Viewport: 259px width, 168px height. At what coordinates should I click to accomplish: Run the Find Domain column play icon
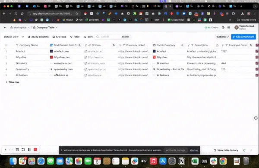coord(79,45)
